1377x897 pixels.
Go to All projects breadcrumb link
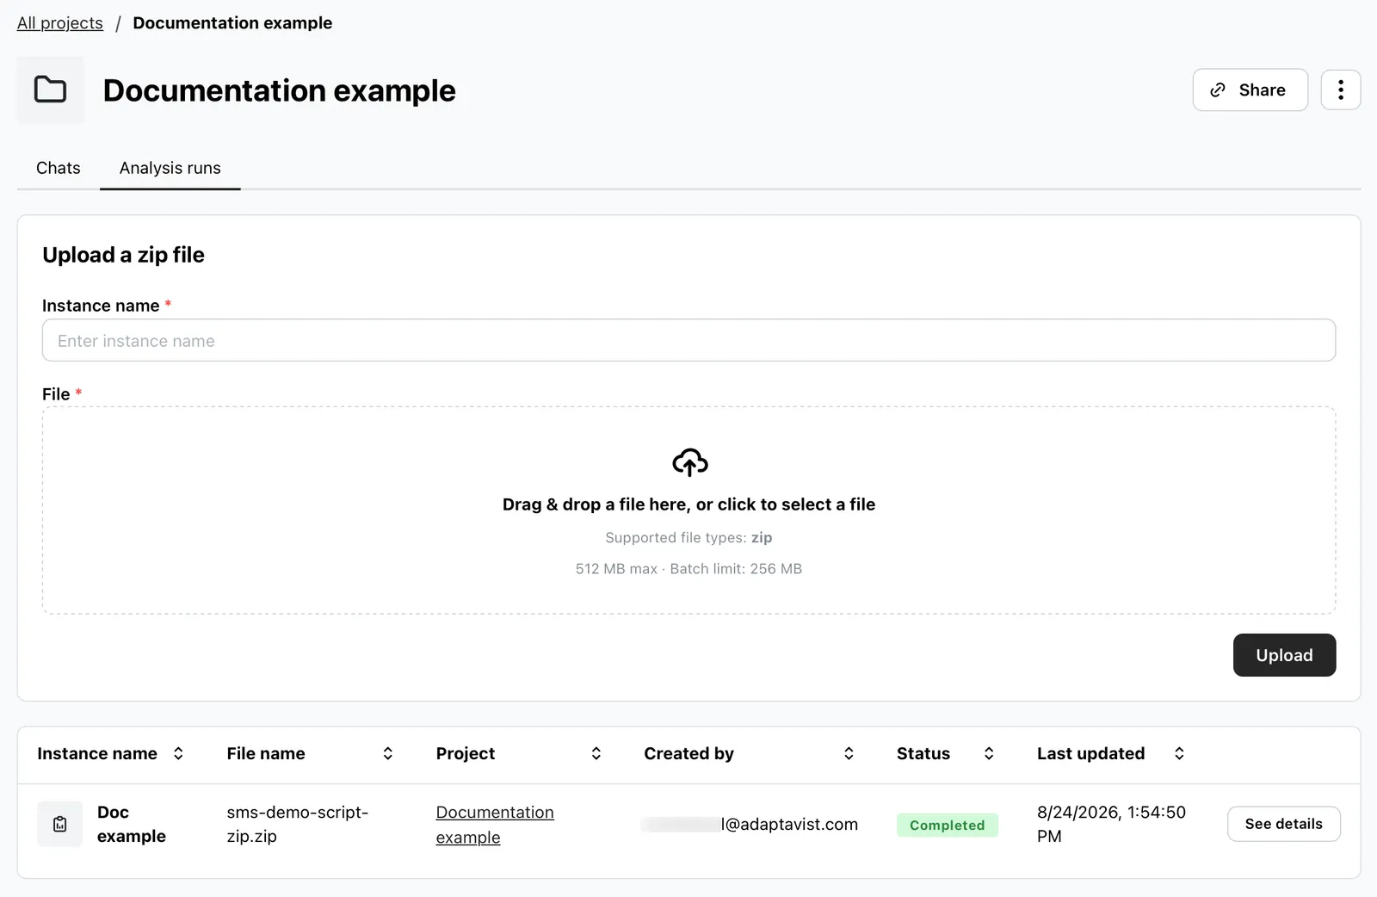[60, 23]
